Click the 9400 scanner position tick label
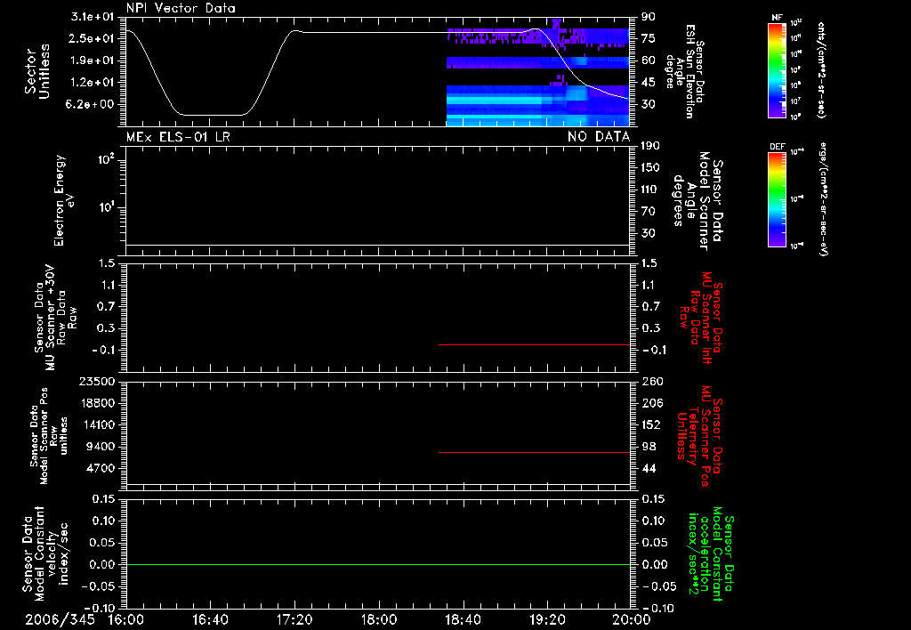 [101, 447]
